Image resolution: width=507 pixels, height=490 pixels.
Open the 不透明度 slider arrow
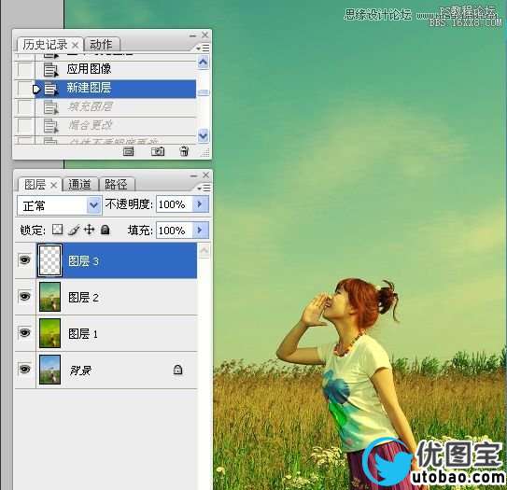[201, 204]
